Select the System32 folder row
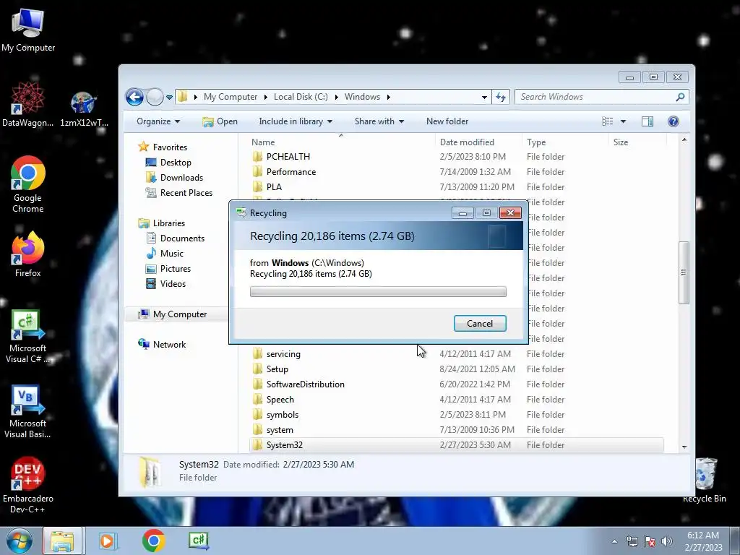This screenshot has height=555, width=740. [x=457, y=445]
